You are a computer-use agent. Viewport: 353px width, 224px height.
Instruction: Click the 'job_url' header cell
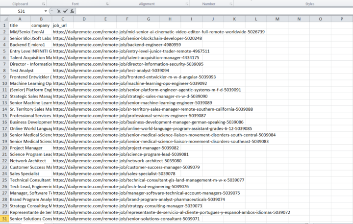(x=63, y=25)
